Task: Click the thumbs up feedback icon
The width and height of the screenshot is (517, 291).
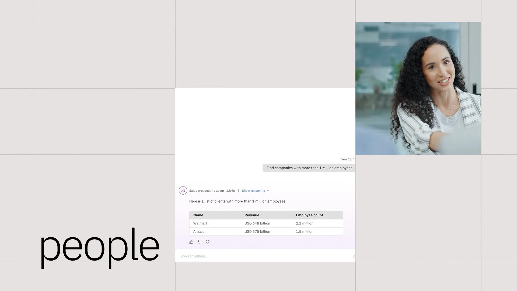Action: coord(191,242)
